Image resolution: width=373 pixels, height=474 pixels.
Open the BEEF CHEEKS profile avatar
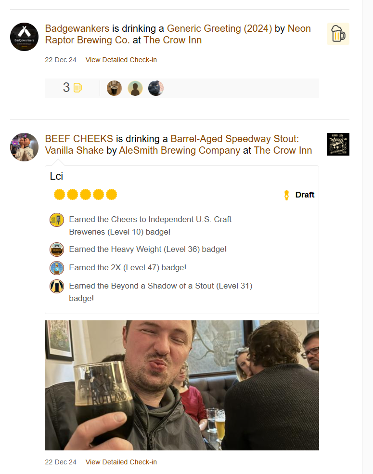click(24, 147)
